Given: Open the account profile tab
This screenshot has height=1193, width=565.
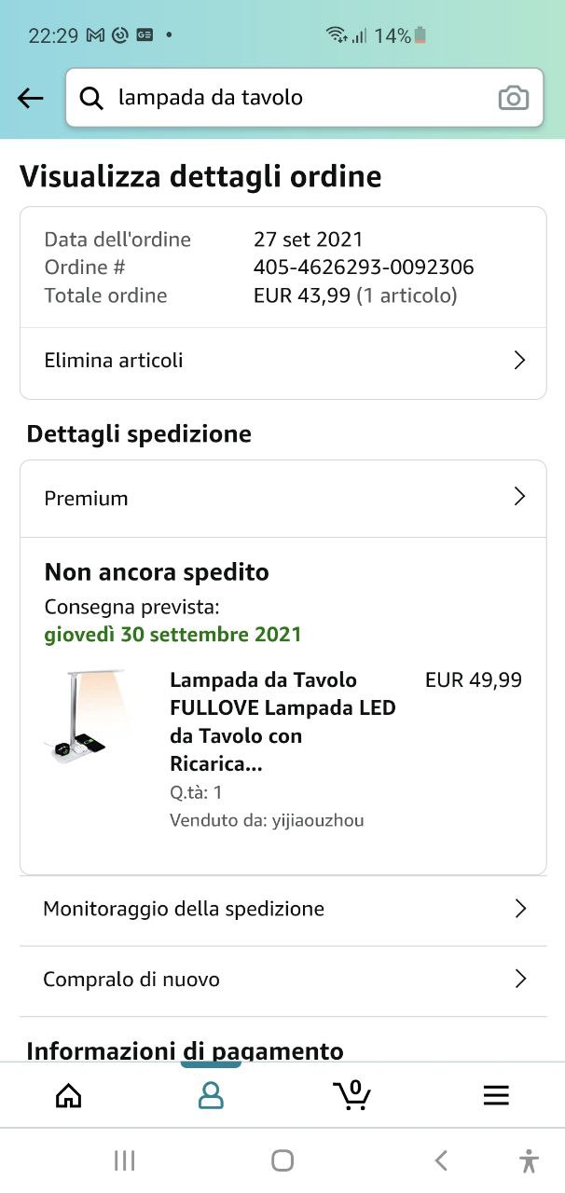Looking at the screenshot, I should [x=212, y=1095].
